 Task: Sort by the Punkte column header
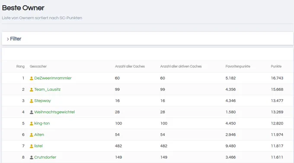[x=276, y=67]
